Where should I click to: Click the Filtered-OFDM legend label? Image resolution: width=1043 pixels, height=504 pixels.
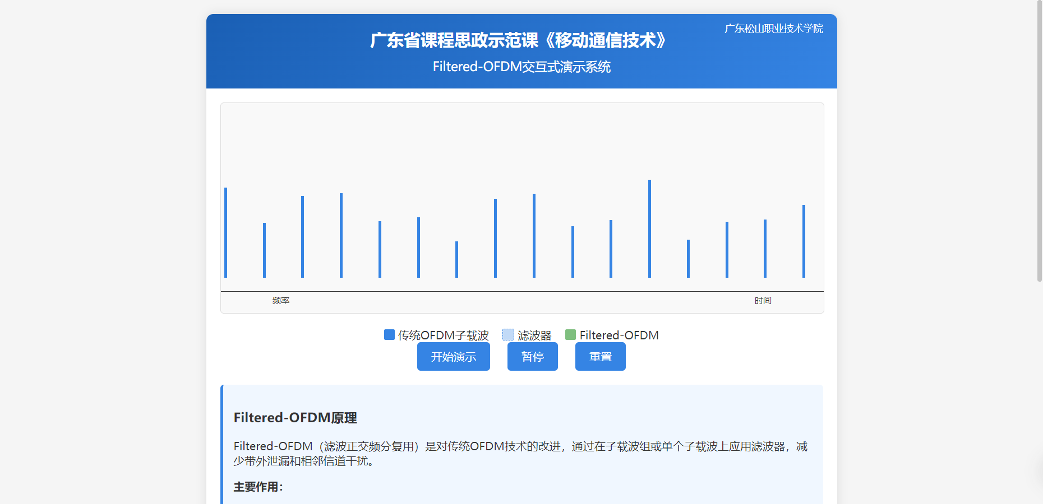[x=619, y=335]
